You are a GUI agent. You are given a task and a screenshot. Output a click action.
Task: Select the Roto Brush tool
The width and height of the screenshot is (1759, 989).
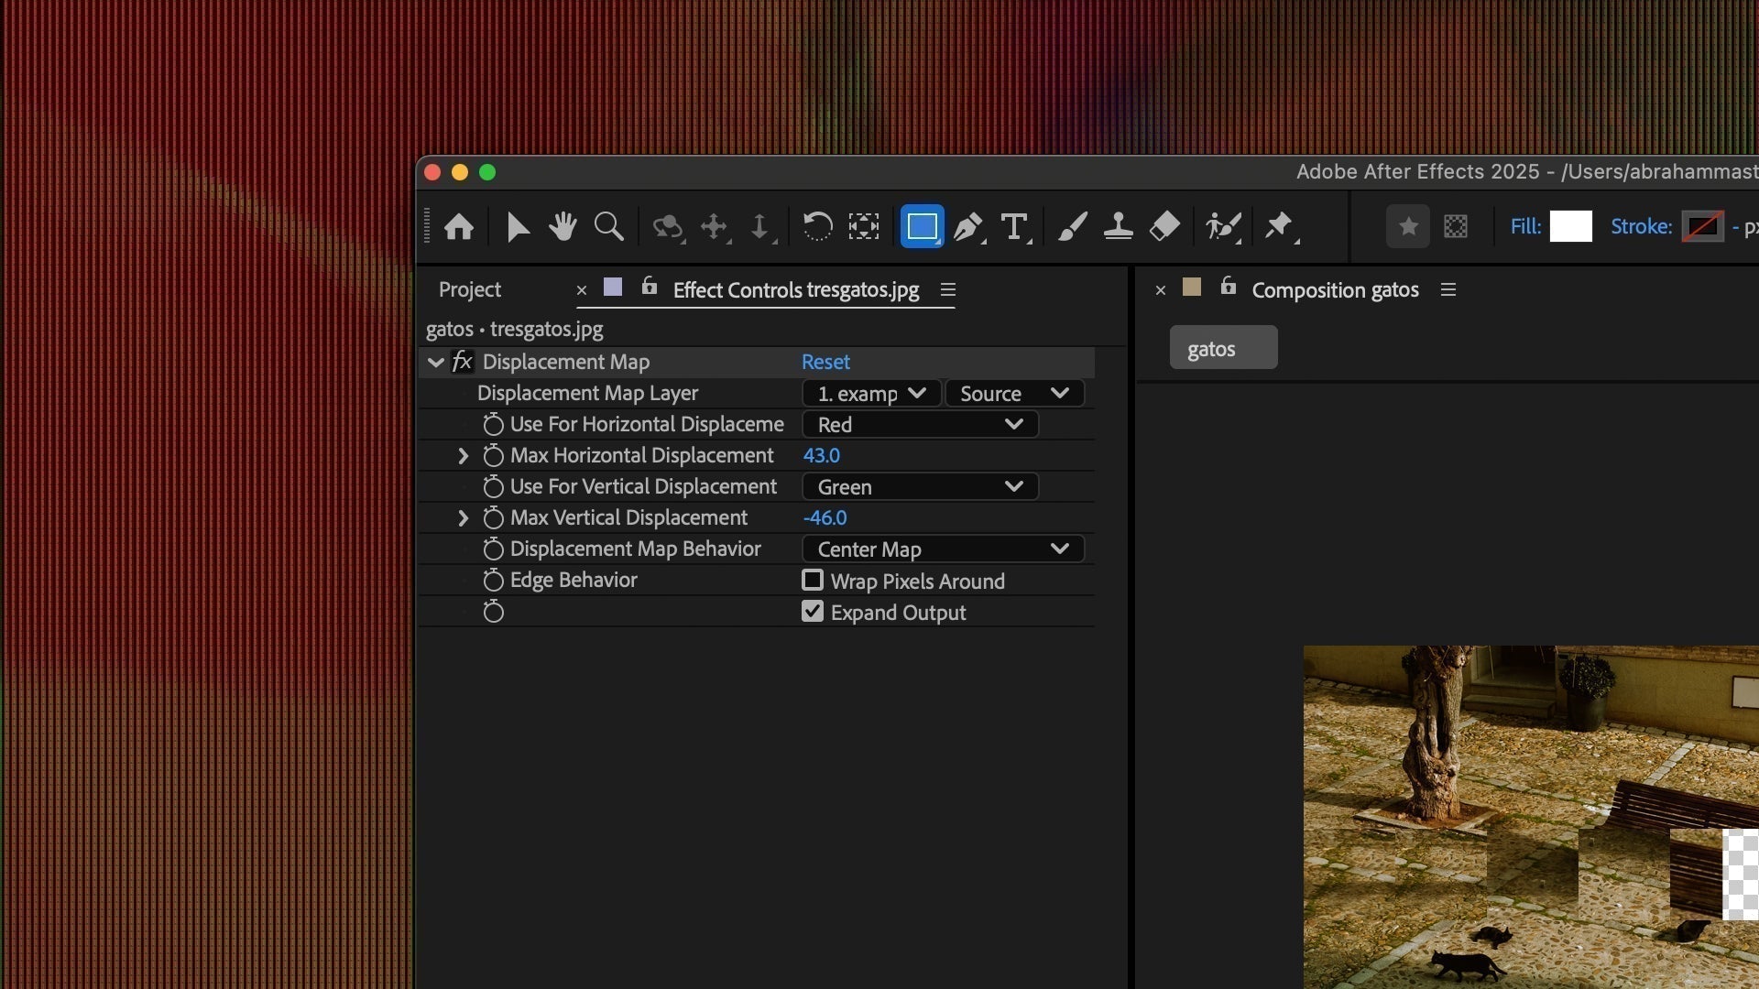tap(1223, 226)
